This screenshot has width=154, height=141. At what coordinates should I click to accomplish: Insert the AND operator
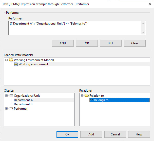(x=63, y=43)
